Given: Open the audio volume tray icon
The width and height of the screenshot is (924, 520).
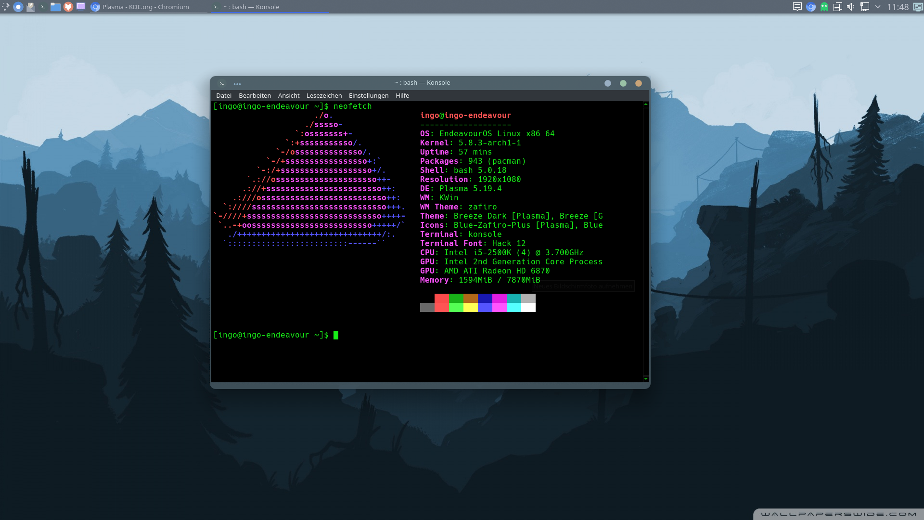Looking at the screenshot, I should (851, 7).
